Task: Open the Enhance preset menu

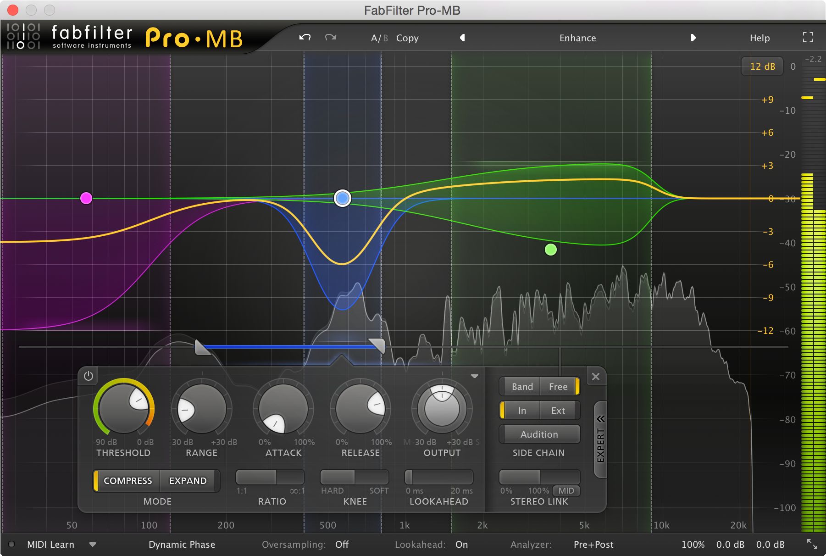Action: (577, 38)
